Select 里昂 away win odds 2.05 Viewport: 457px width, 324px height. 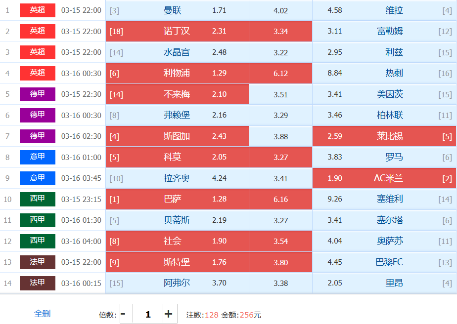[384, 283]
